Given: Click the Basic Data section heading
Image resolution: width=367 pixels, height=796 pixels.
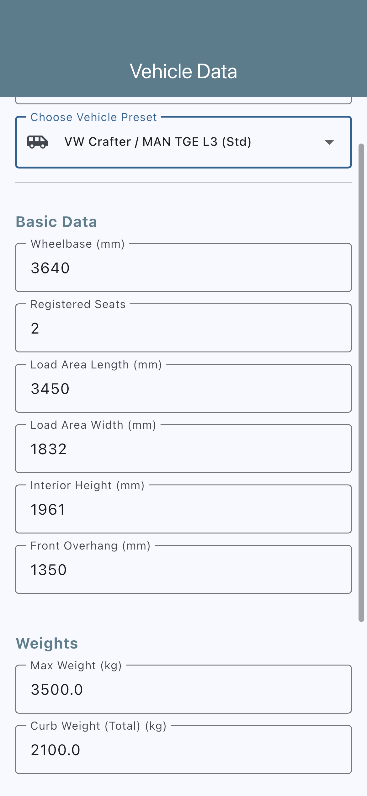Looking at the screenshot, I should click(x=56, y=222).
